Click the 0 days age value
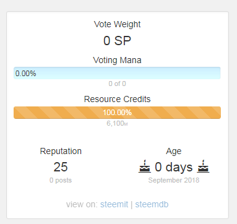The height and width of the screenshot is (224, 237). point(174,167)
